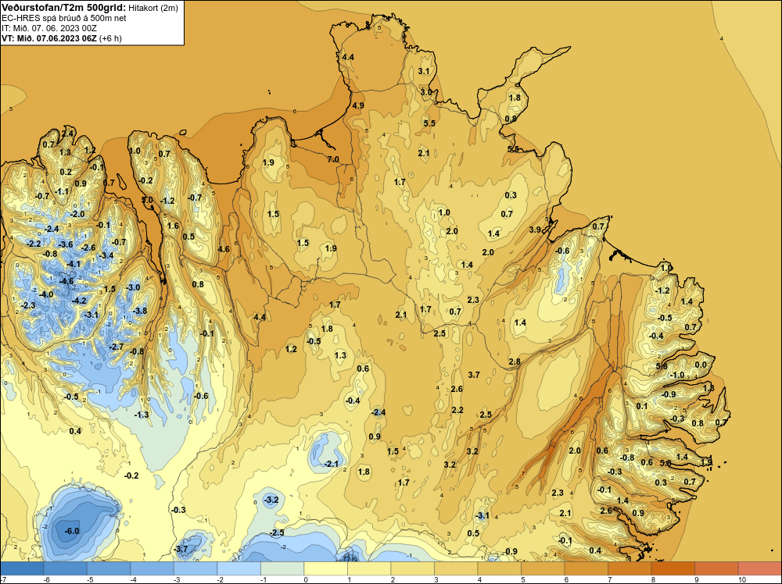Pick the light yellow swatch between 0 and 1

[325, 568]
